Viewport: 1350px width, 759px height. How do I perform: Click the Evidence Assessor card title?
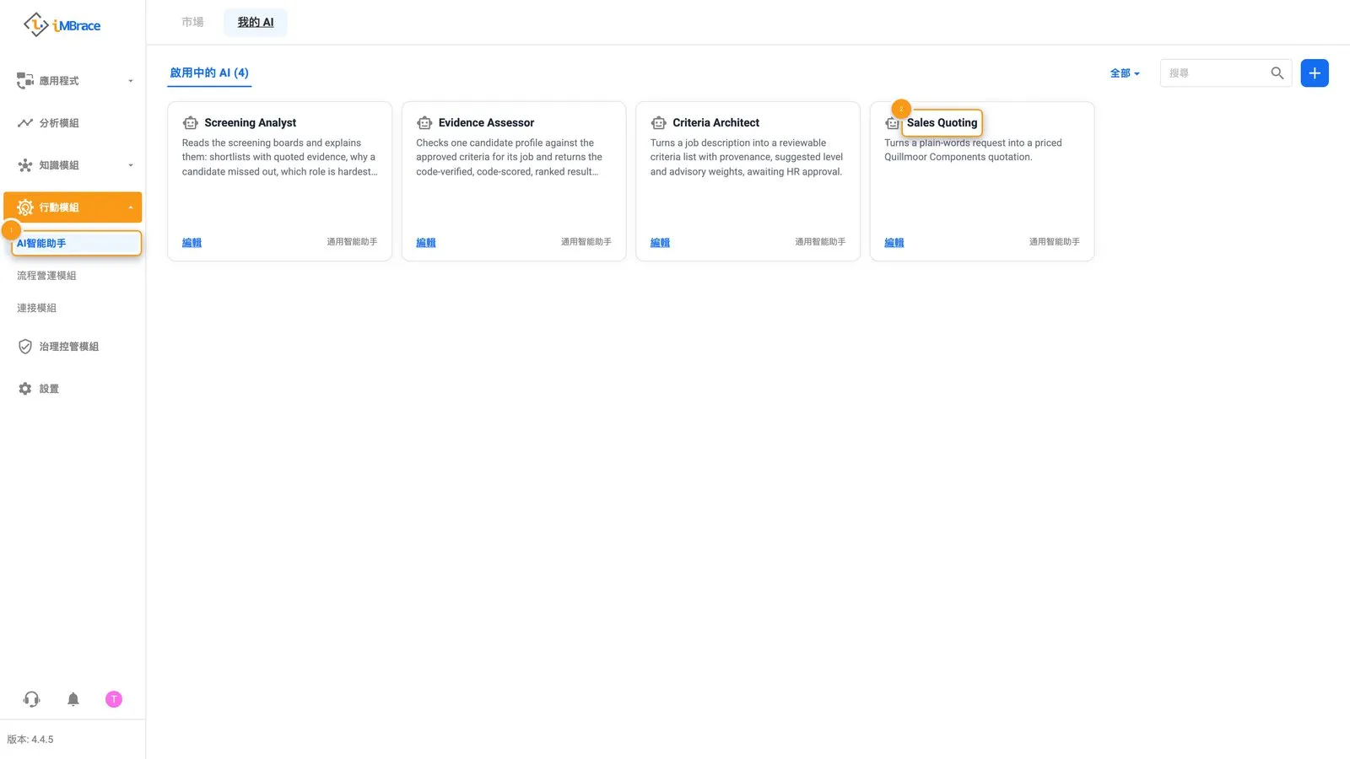pos(486,123)
